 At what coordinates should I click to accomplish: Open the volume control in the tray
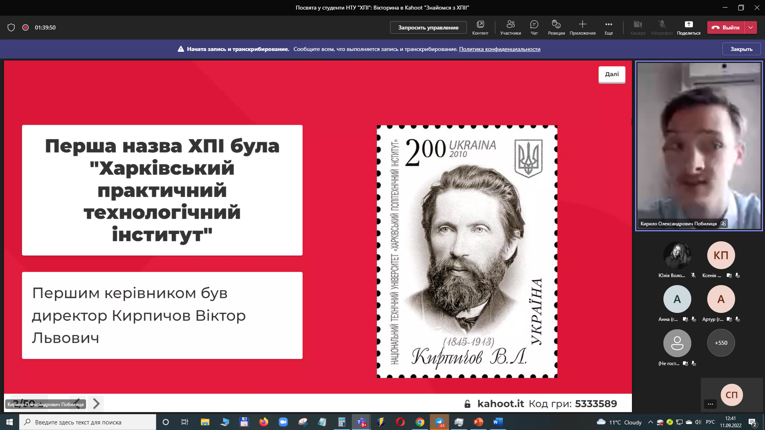(698, 422)
